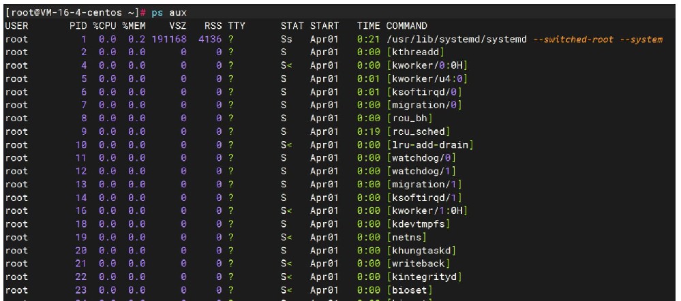Image resolution: width=681 pixels, height=301 pixels.
Task: Click the TTY column header
Action: click(237, 26)
